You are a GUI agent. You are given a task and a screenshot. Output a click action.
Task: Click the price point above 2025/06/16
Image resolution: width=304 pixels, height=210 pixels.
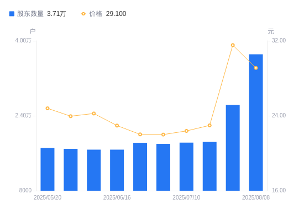tap(117, 126)
